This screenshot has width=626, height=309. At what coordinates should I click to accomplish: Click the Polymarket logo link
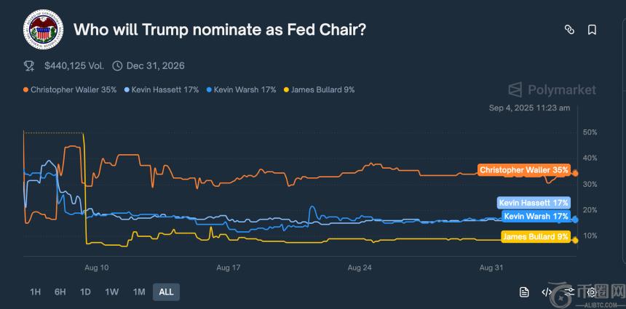(x=552, y=89)
